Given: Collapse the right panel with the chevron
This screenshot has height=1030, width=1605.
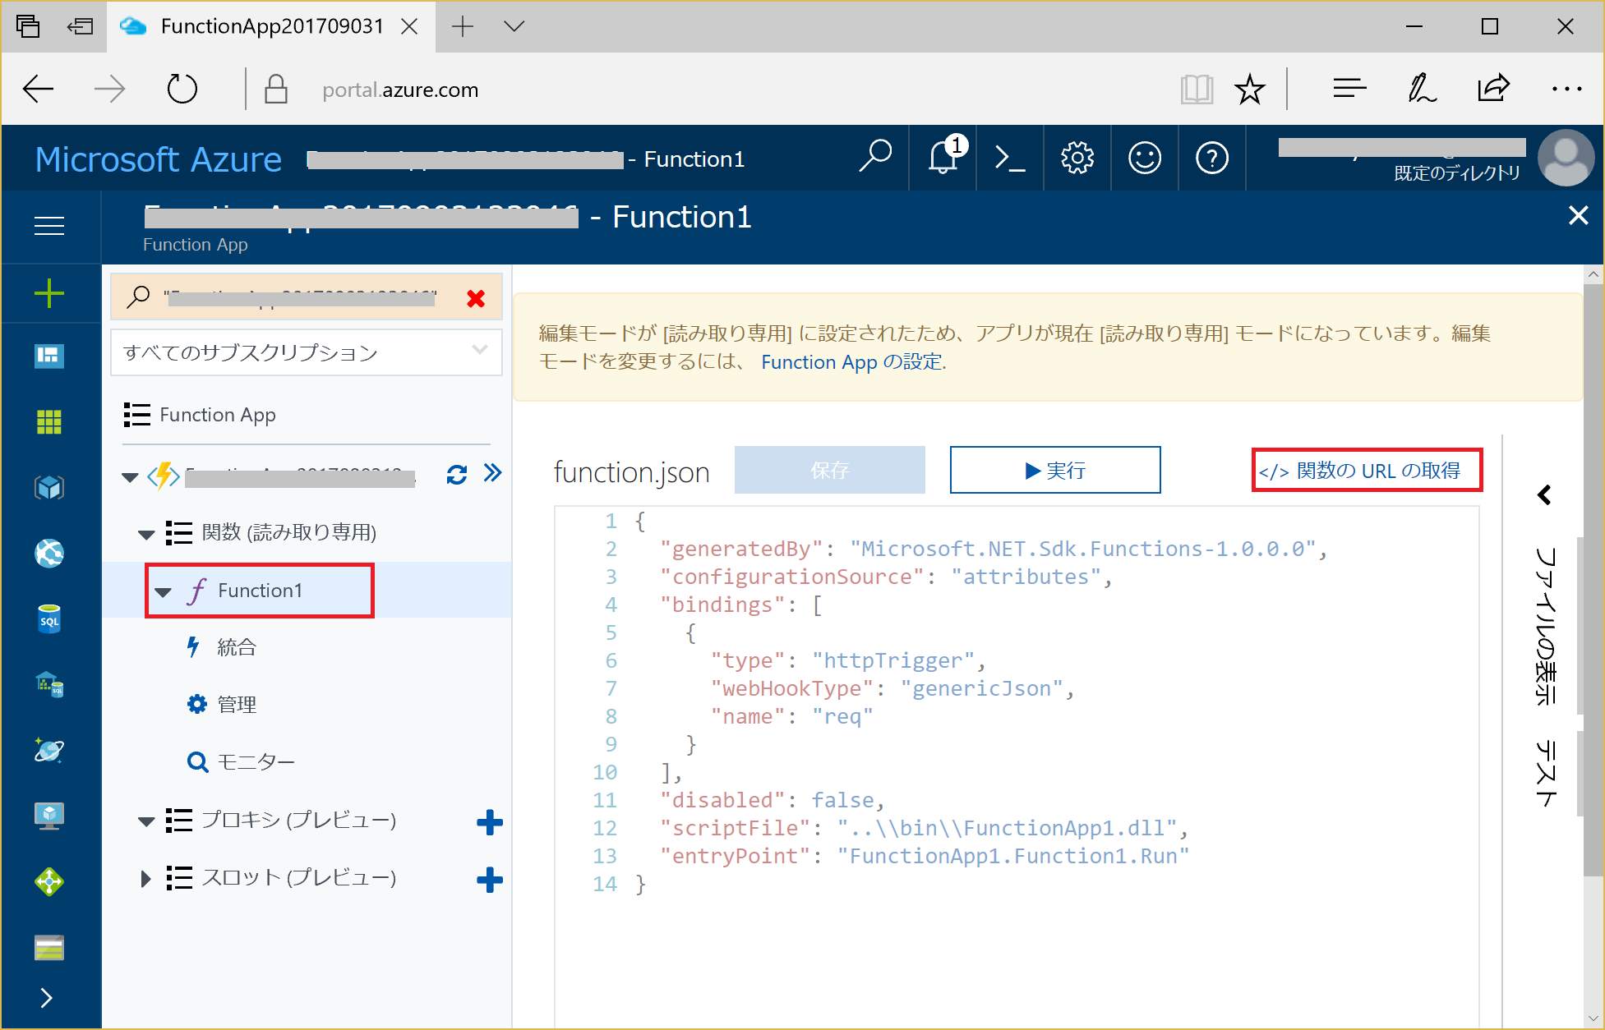Looking at the screenshot, I should pyautogui.click(x=1543, y=494).
